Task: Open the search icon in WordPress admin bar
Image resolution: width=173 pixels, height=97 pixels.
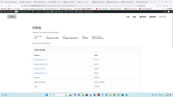Action: pyautogui.click(x=171, y=12)
